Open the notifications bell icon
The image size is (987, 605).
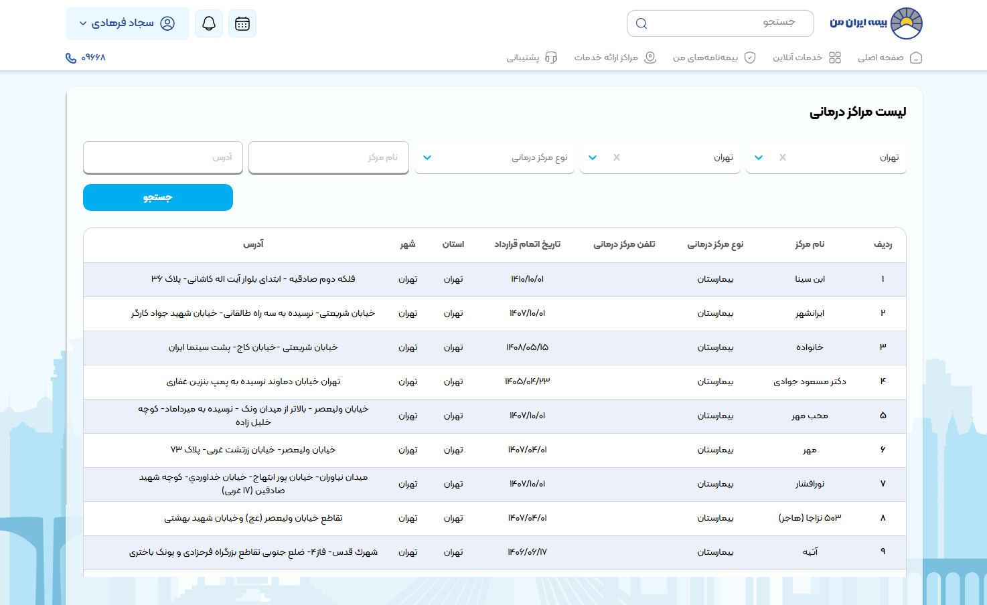tap(208, 23)
